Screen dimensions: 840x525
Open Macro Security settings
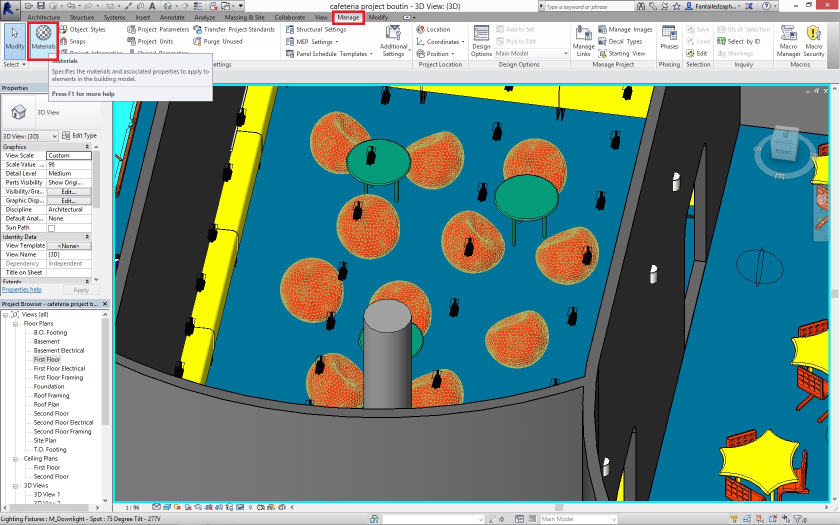coord(814,41)
